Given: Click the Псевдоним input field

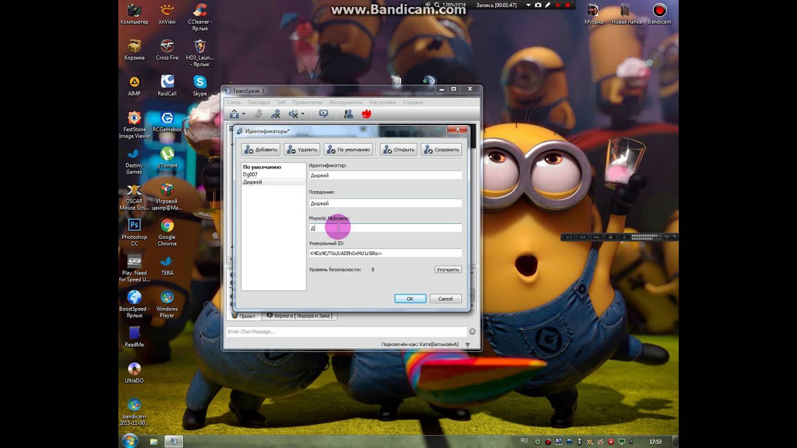Looking at the screenshot, I should pyautogui.click(x=385, y=203).
